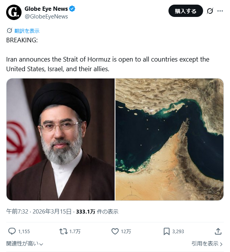Open the Globe Eye News profile avatar
This screenshot has width=230, height=252.
pos(13,12)
